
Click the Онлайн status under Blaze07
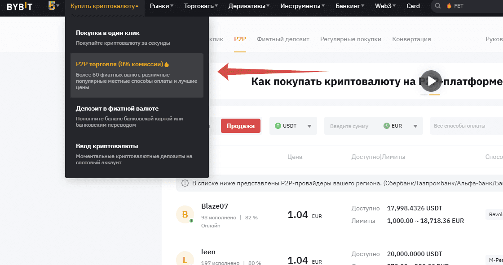tap(211, 225)
